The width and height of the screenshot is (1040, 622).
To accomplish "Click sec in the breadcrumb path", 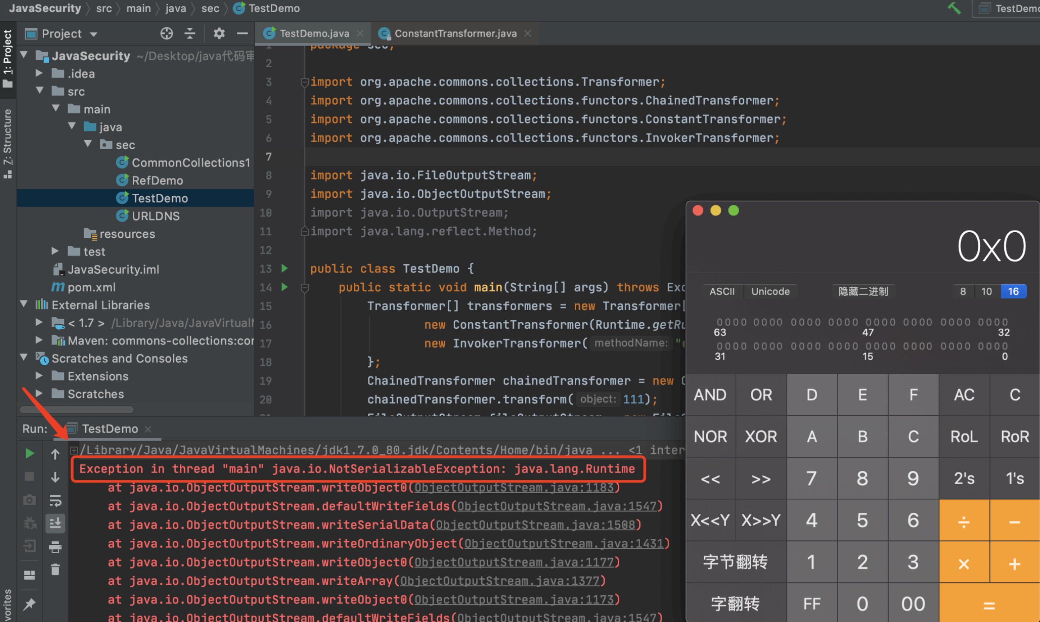I will pyautogui.click(x=210, y=8).
